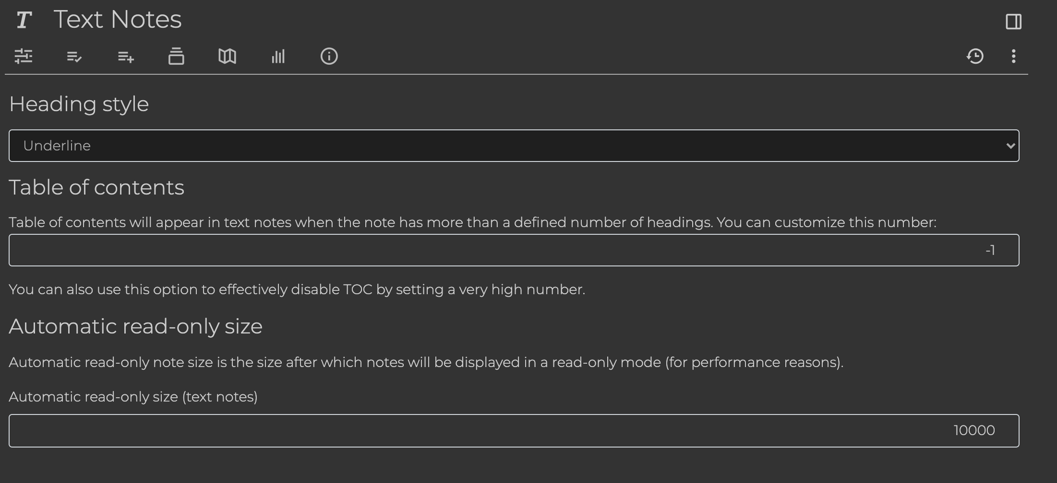Image resolution: width=1057 pixels, height=483 pixels.
Task: Select the Underline heading style option
Action: 58,146
